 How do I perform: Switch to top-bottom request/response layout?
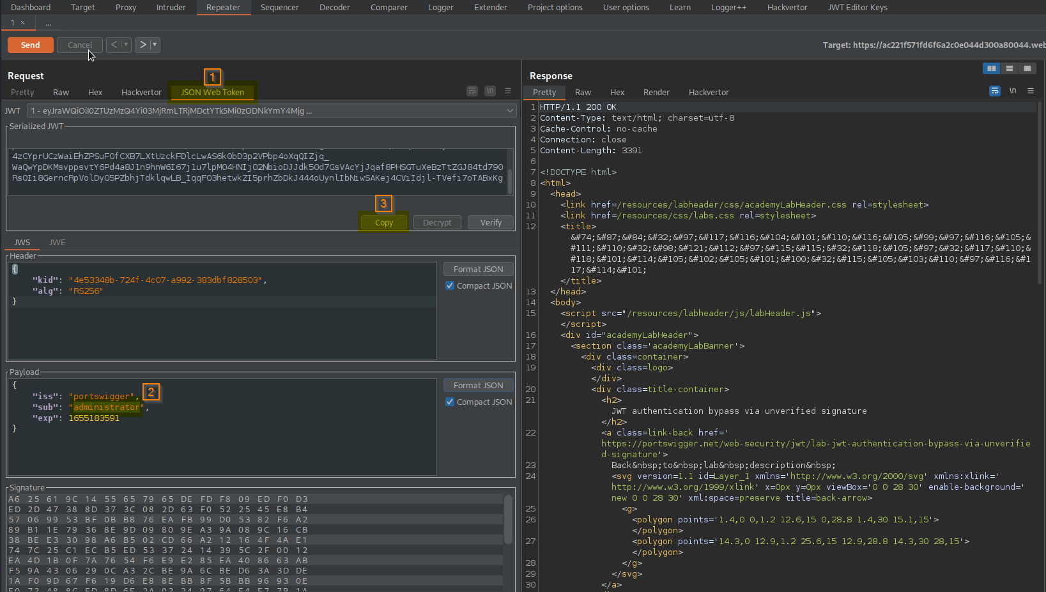tap(1010, 68)
